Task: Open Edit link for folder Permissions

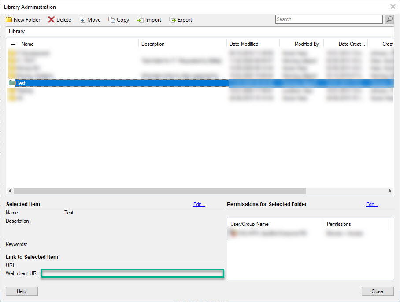Action: point(372,204)
